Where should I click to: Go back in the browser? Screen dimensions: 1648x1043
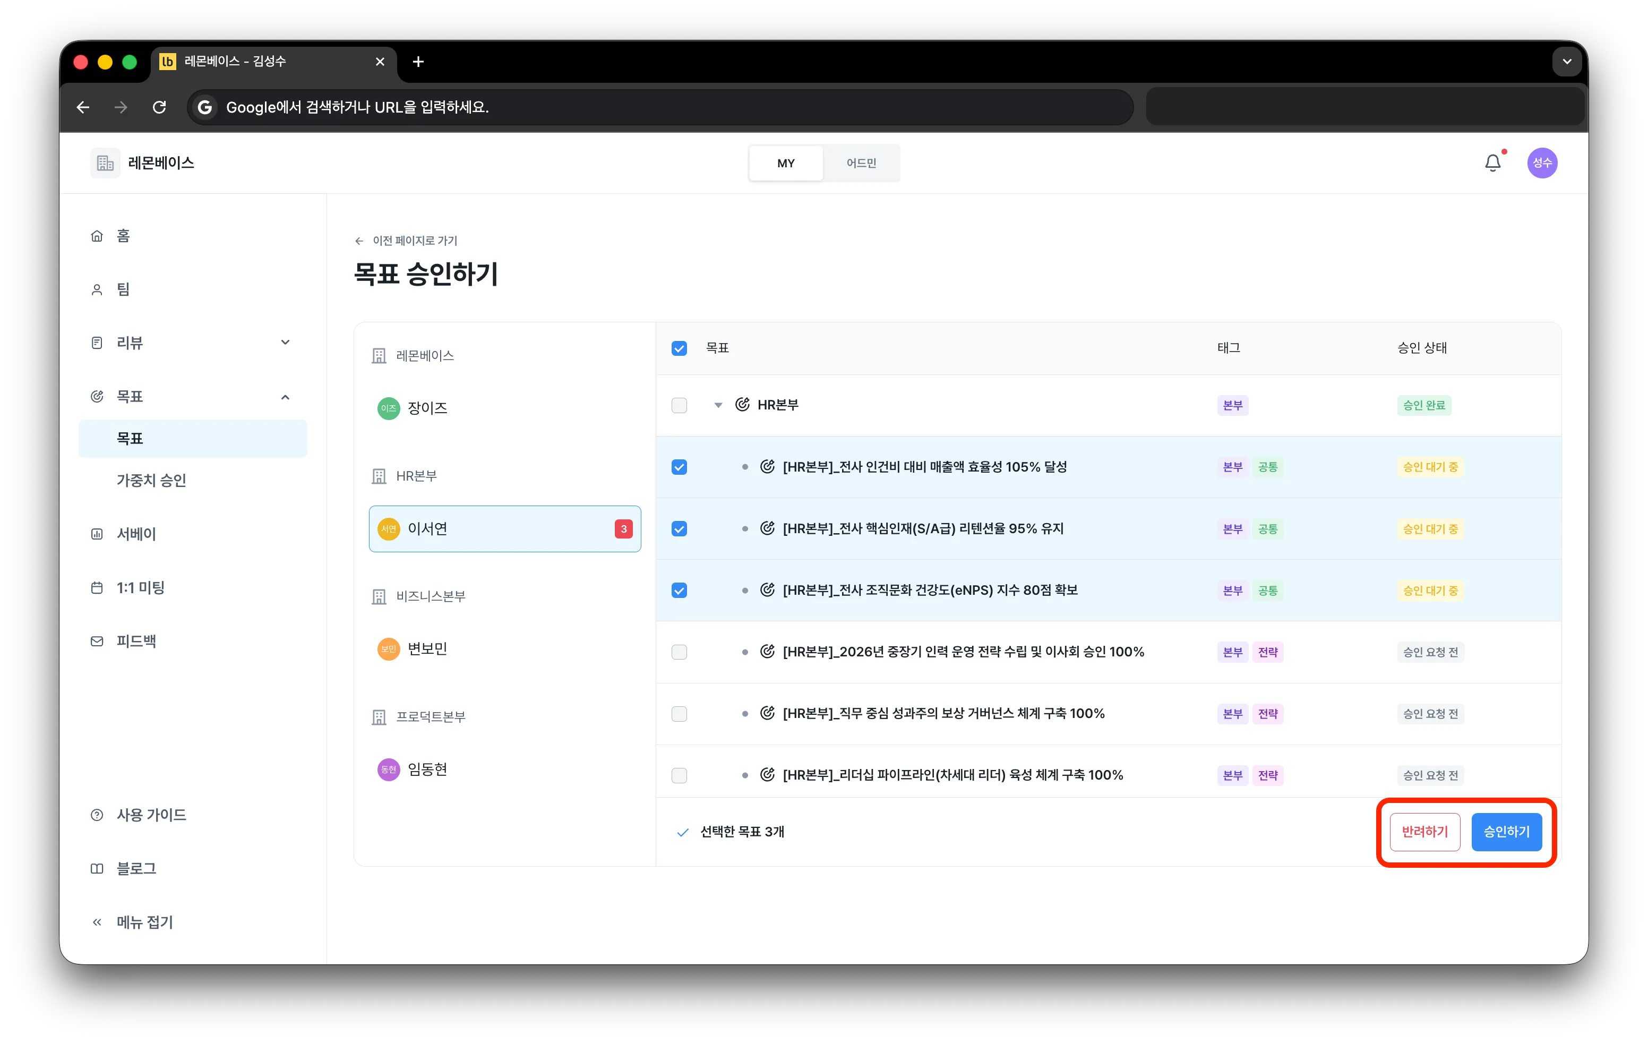pos(83,107)
